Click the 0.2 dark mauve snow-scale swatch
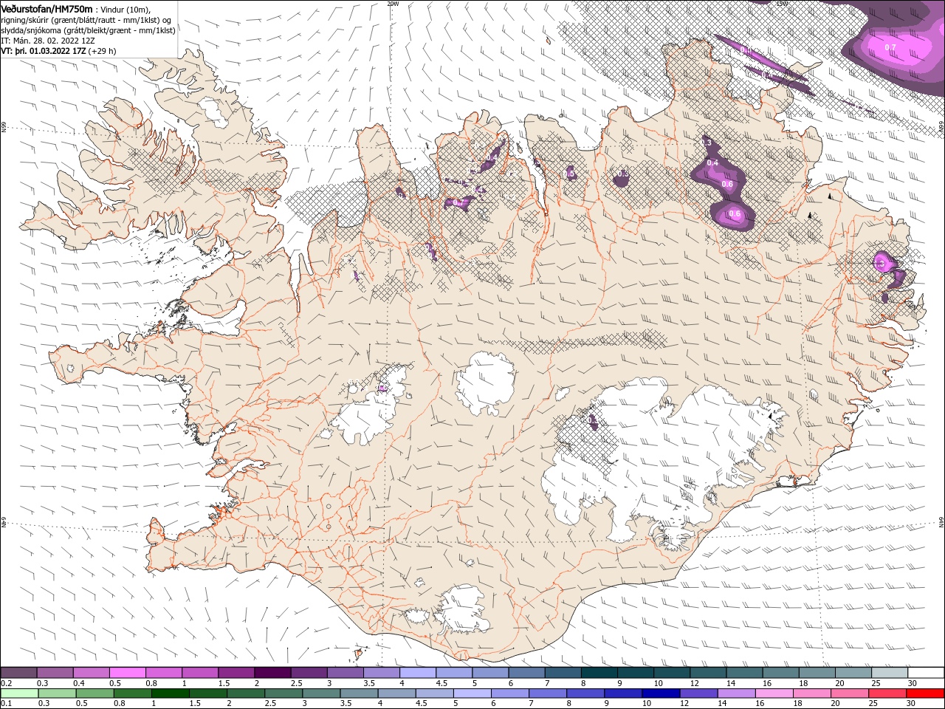 coord(18,673)
